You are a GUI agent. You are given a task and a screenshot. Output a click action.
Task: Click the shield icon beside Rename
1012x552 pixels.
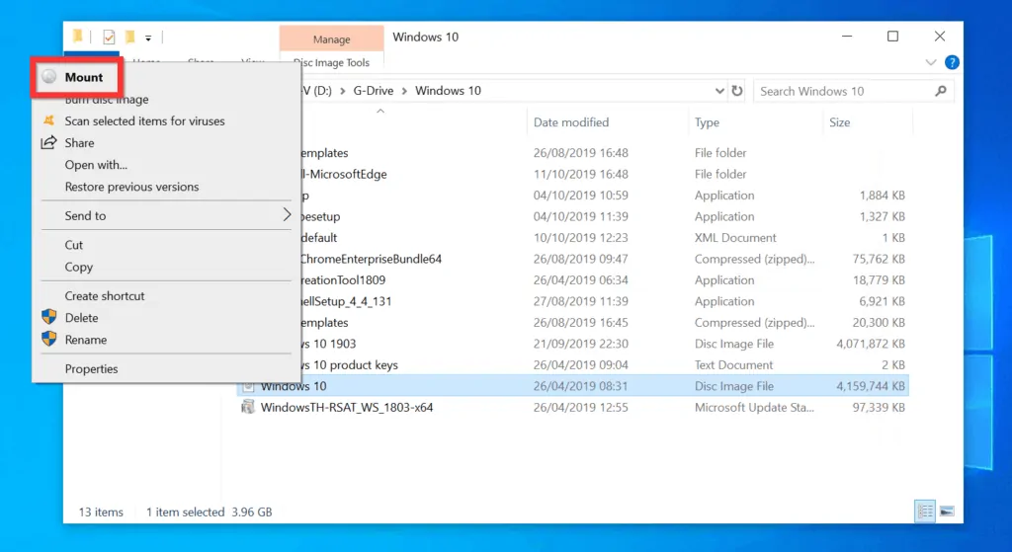pos(49,339)
